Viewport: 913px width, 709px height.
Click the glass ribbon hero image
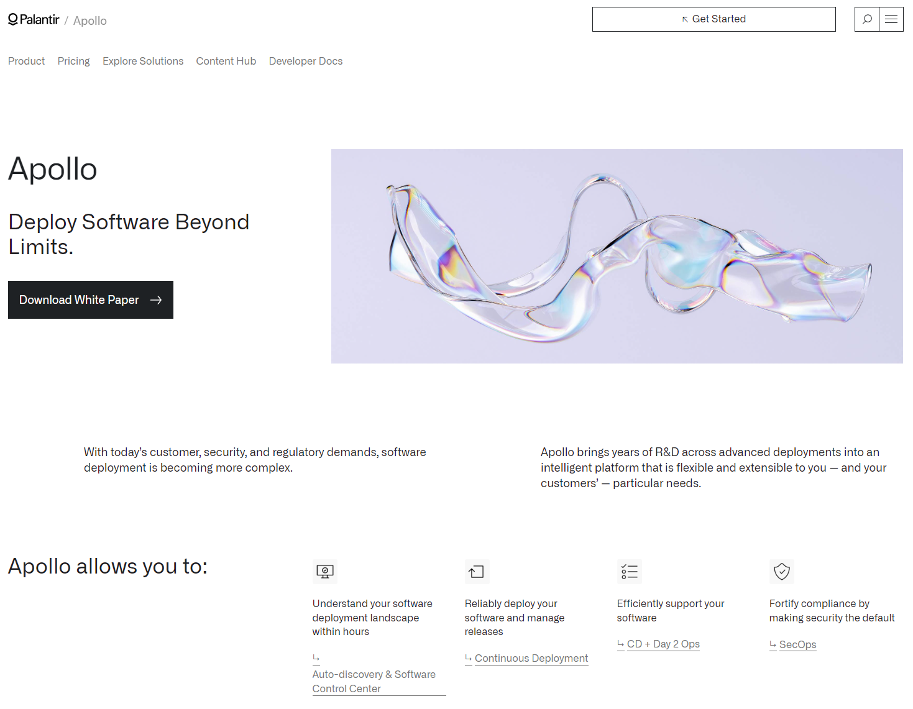coord(617,256)
